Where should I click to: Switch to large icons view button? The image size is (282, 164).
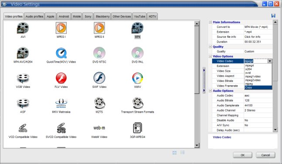point(174,153)
